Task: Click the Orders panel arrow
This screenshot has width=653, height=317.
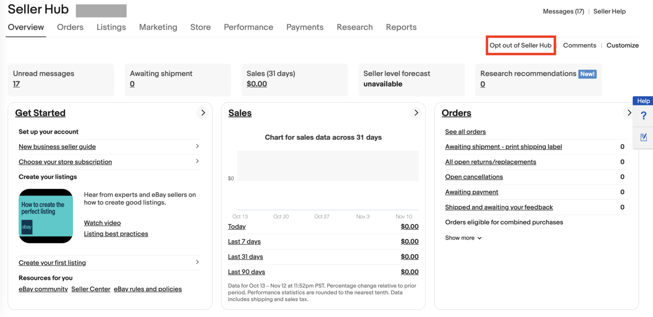Action: [629, 113]
